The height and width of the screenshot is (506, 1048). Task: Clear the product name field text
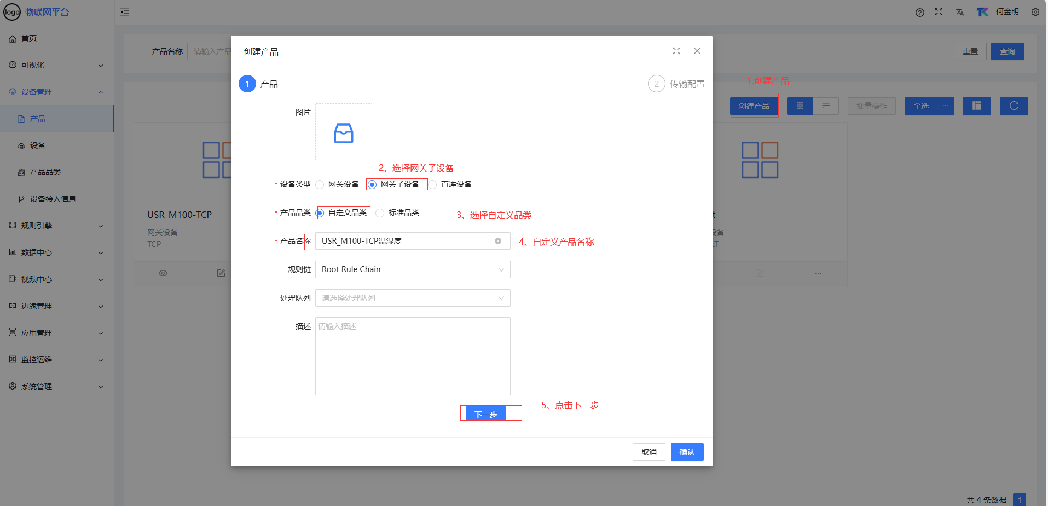[x=497, y=241]
